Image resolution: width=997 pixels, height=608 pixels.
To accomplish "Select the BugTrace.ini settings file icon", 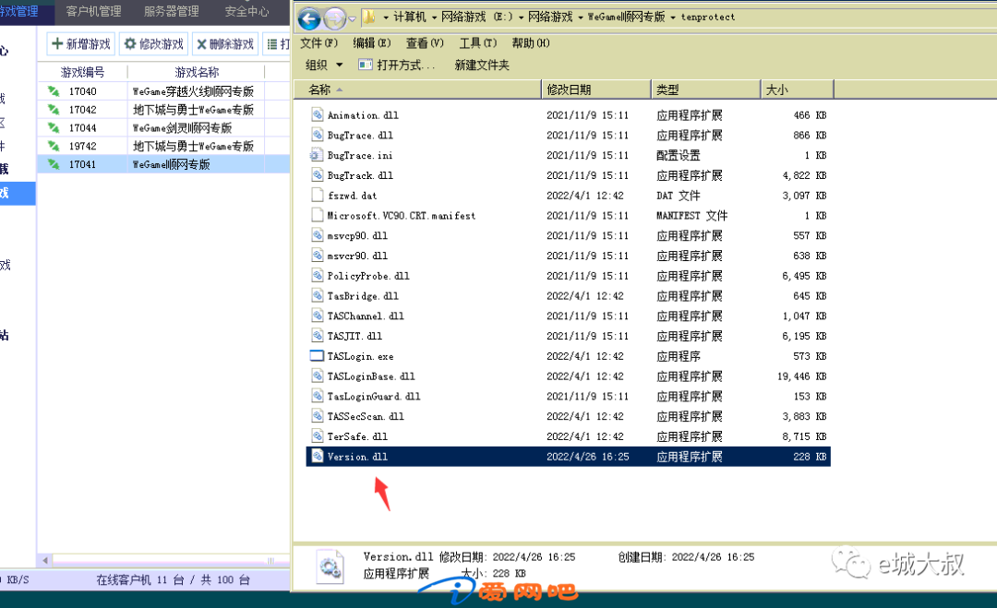I will [x=317, y=155].
